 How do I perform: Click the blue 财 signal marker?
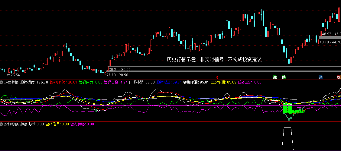pyautogui.click(x=320, y=77)
